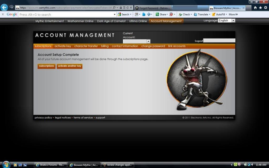Open the Ultima Online site link
The image size is (269, 168).
(x=138, y=21)
